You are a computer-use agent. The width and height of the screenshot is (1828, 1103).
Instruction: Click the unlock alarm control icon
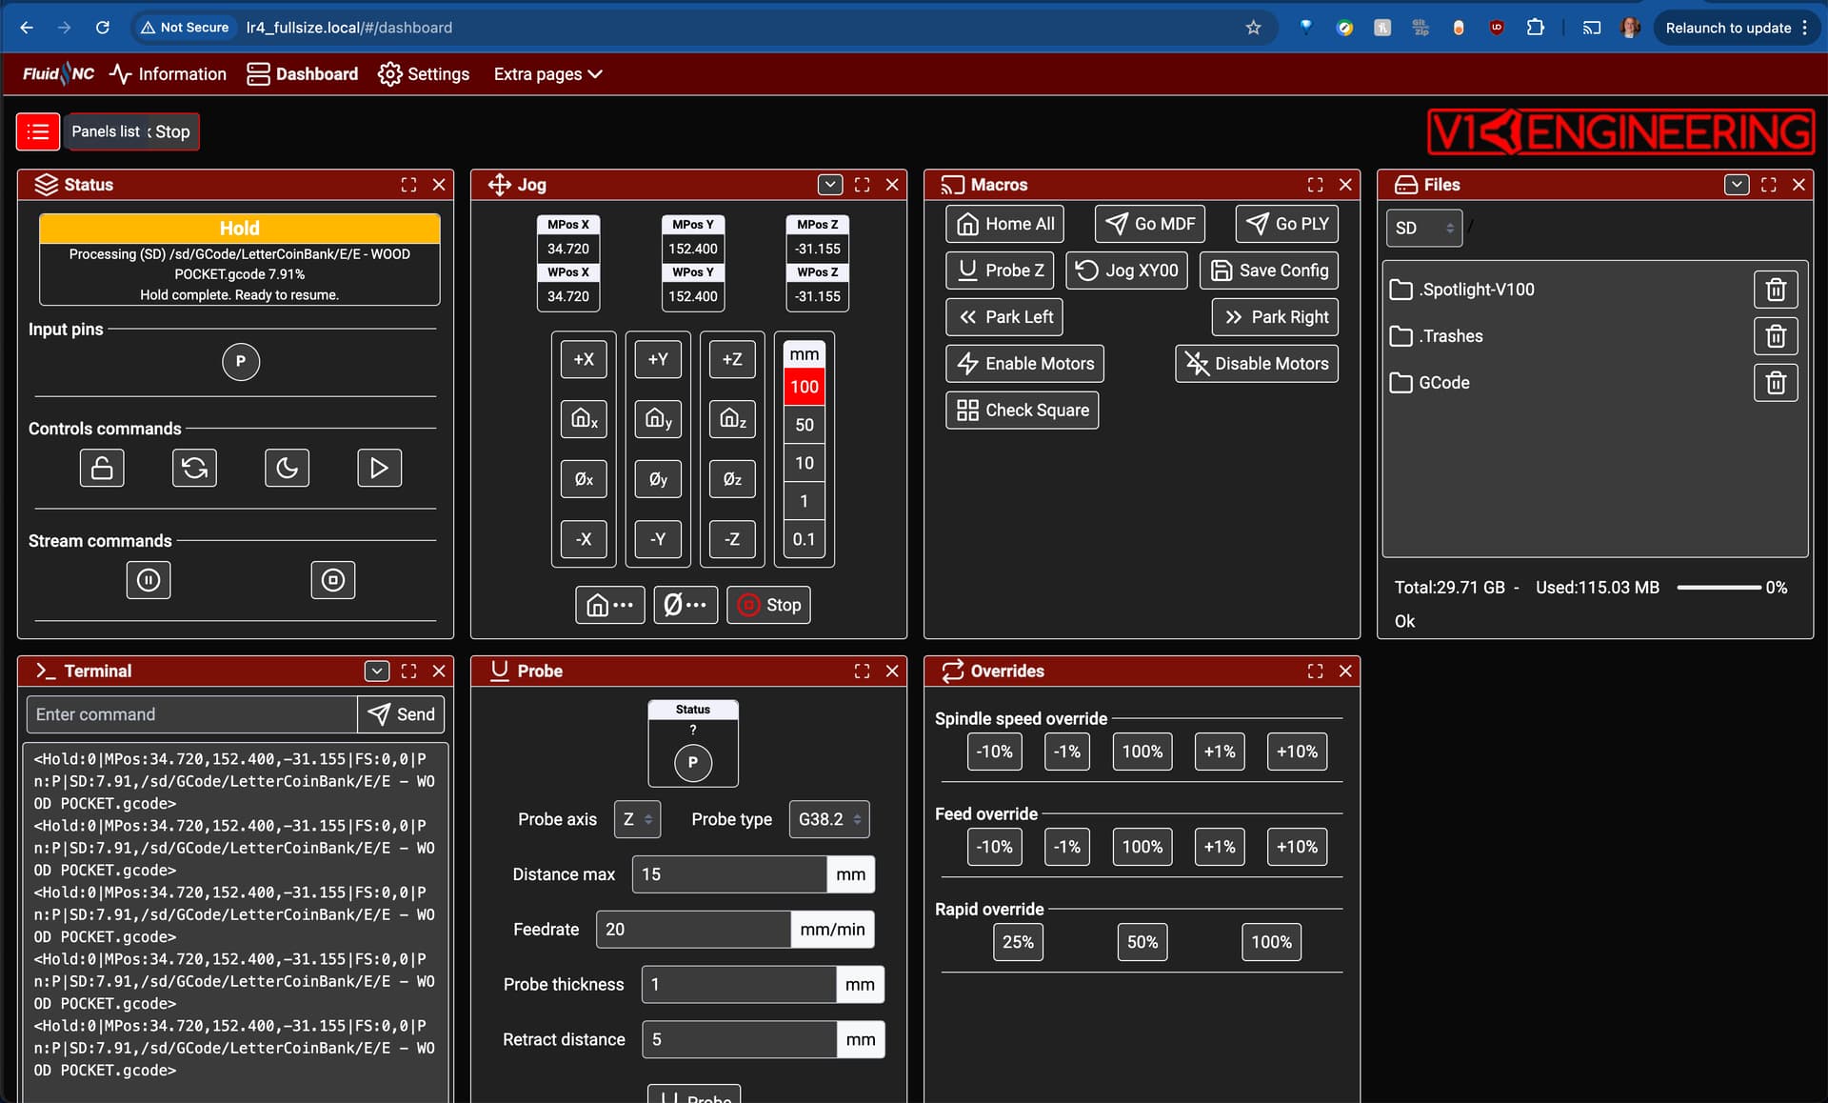[102, 468]
